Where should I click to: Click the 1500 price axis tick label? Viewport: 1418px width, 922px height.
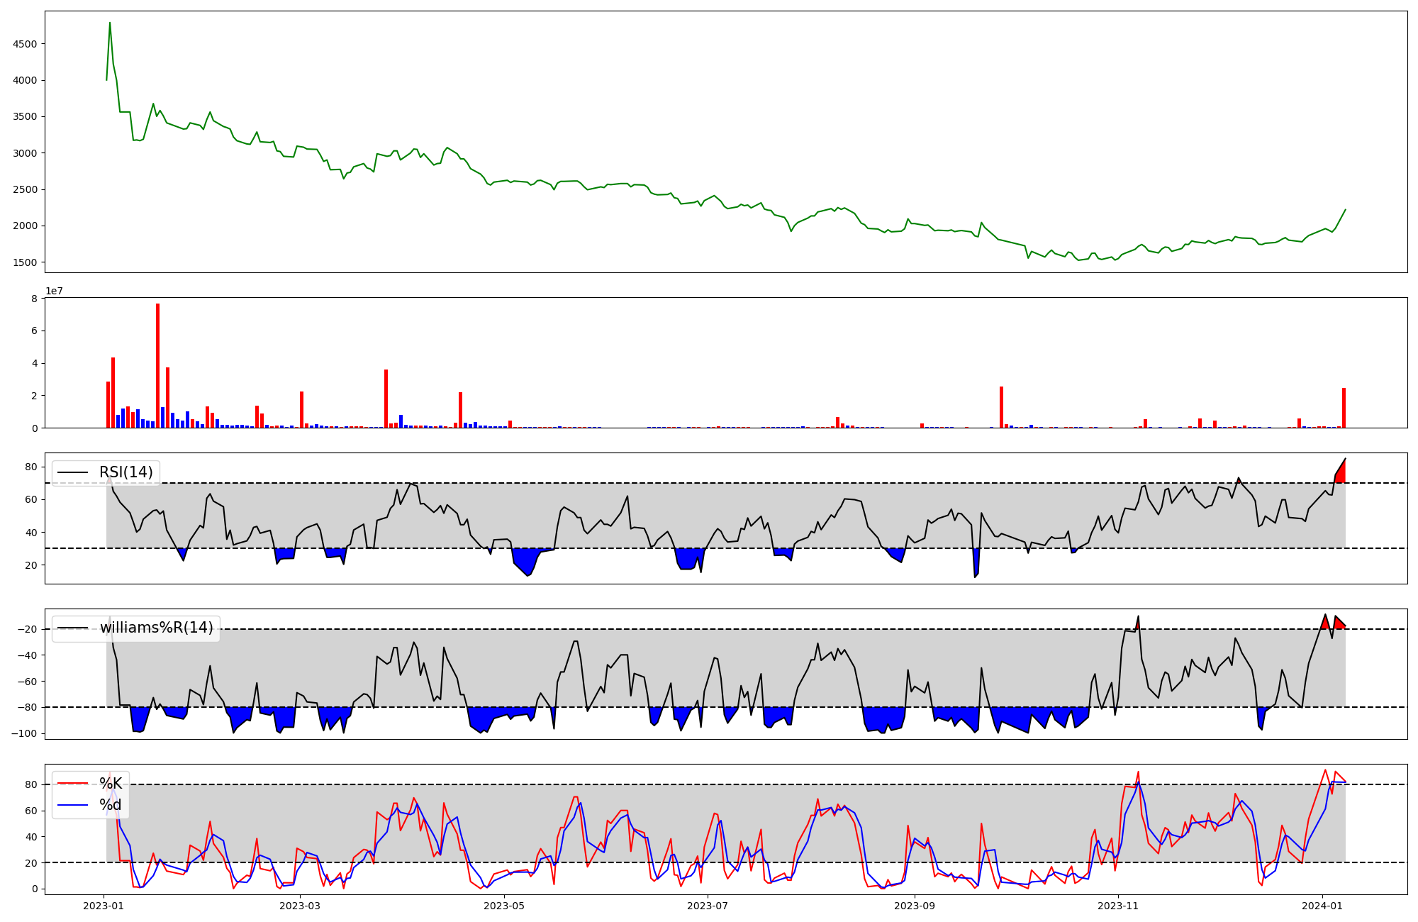coord(24,262)
